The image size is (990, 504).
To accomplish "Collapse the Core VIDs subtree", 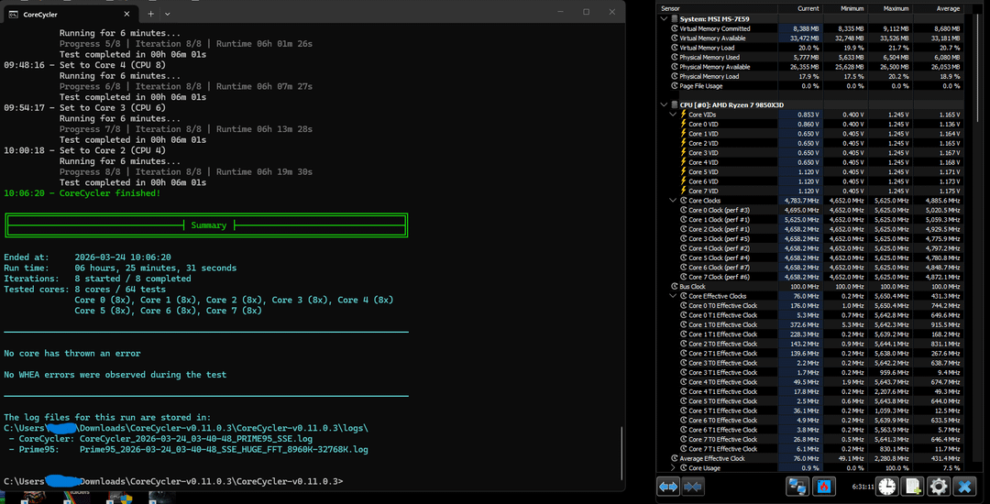I will [x=674, y=115].
